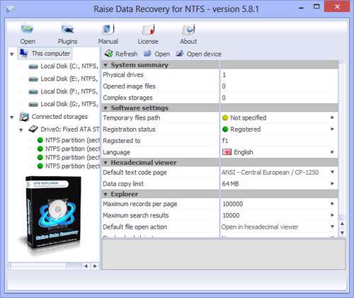Click the first NTFS partition green dot
The width and height of the screenshot is (354, 298).
point(40,140)
